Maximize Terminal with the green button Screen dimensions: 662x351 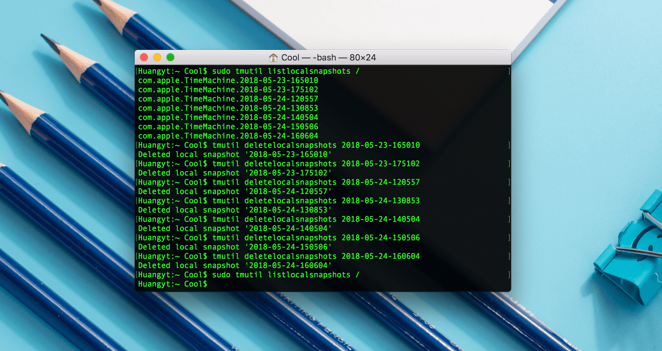170,57
